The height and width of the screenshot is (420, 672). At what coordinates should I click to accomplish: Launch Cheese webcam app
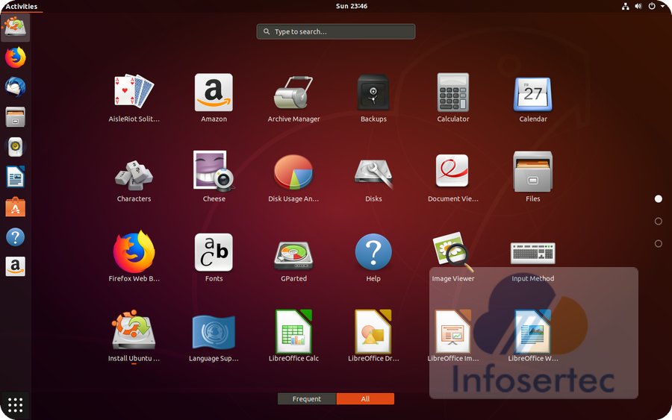point(214,174)
